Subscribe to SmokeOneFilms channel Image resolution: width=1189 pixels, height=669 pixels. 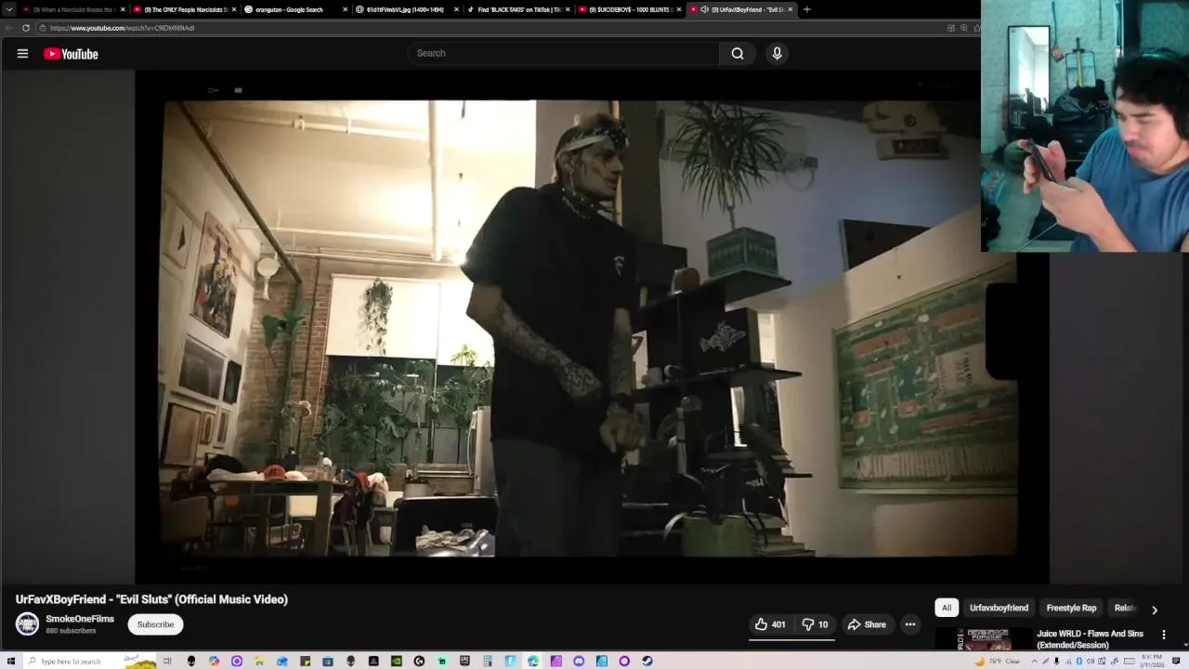(155, 624)
